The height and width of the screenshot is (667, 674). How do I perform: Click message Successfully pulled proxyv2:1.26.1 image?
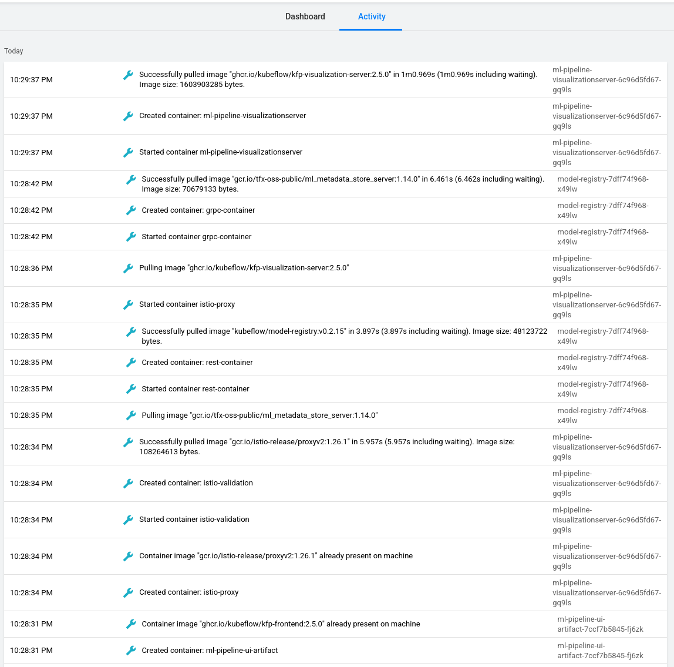(326, 447)
